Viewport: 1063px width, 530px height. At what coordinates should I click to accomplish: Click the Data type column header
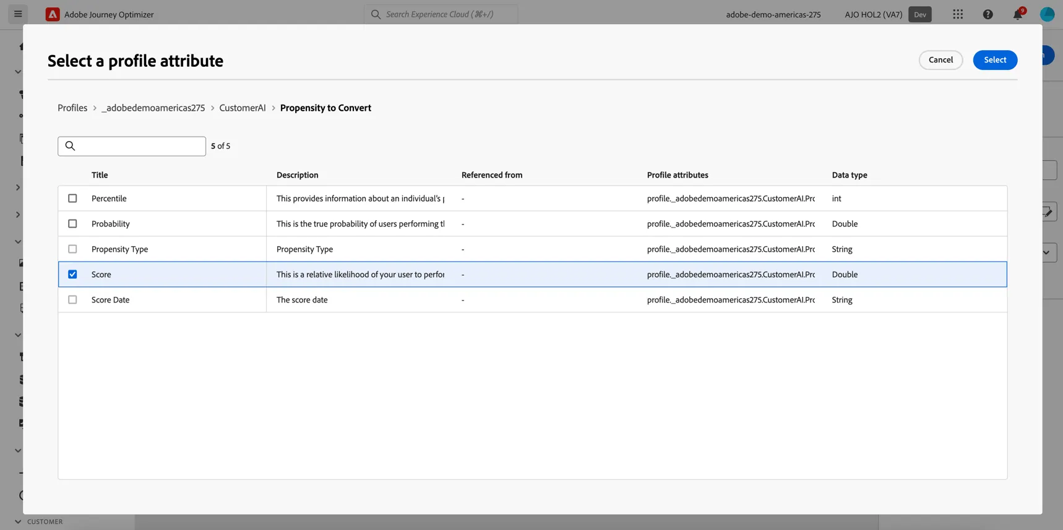pyautogui.click(x=850, y=175)
